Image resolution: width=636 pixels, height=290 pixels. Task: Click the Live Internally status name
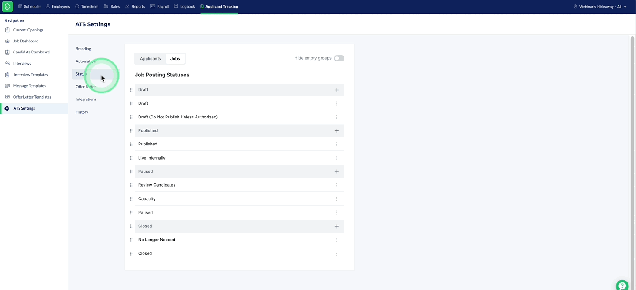click(x=151, y=158)
